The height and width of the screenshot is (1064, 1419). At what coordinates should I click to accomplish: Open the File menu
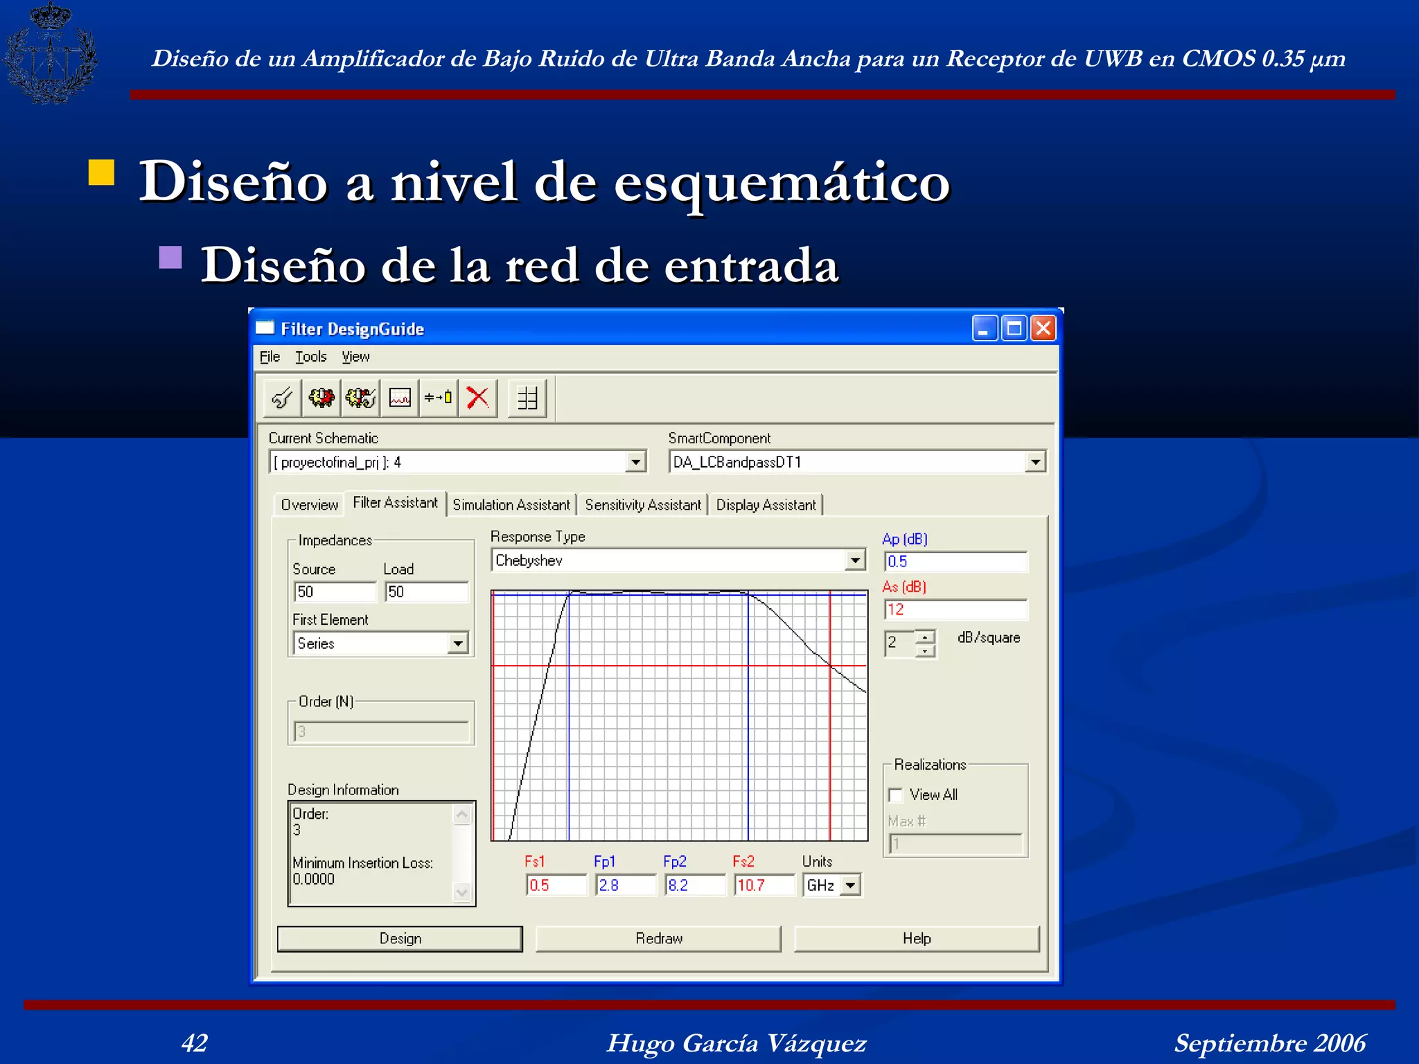coord(270,357)
